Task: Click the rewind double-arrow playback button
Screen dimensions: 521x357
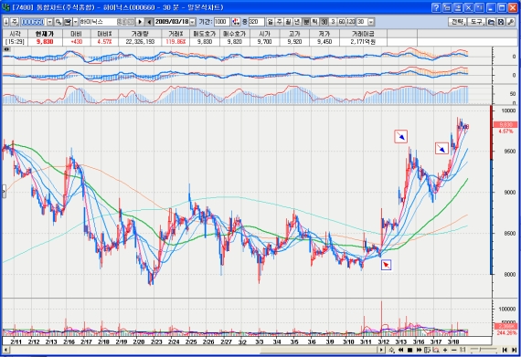Action: [x=400, y=350]
